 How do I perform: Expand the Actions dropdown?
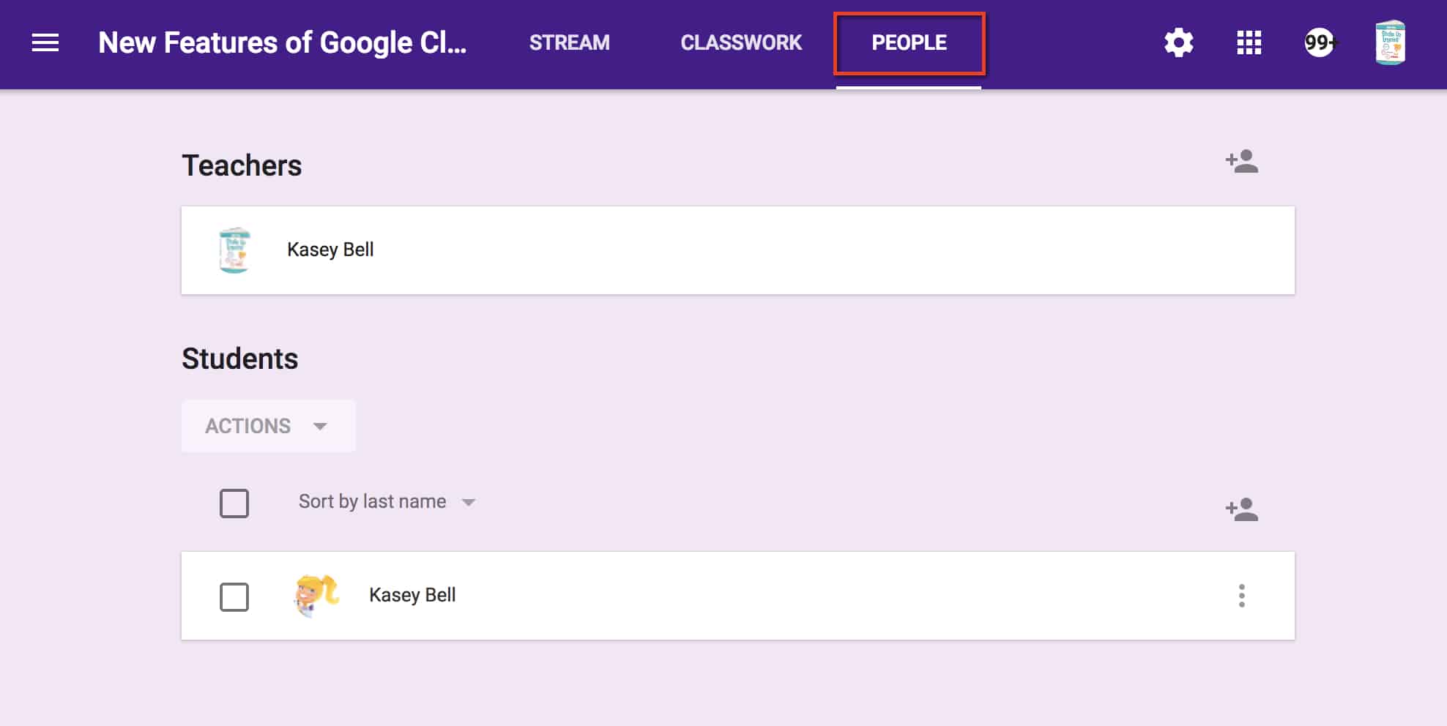coord(268,426)
